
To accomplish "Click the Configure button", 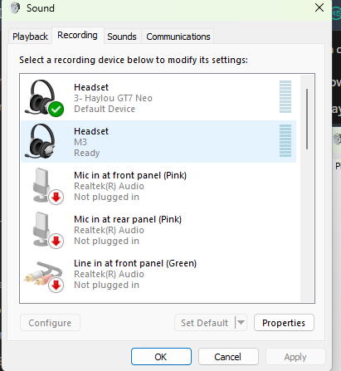I will click(50, 323).
